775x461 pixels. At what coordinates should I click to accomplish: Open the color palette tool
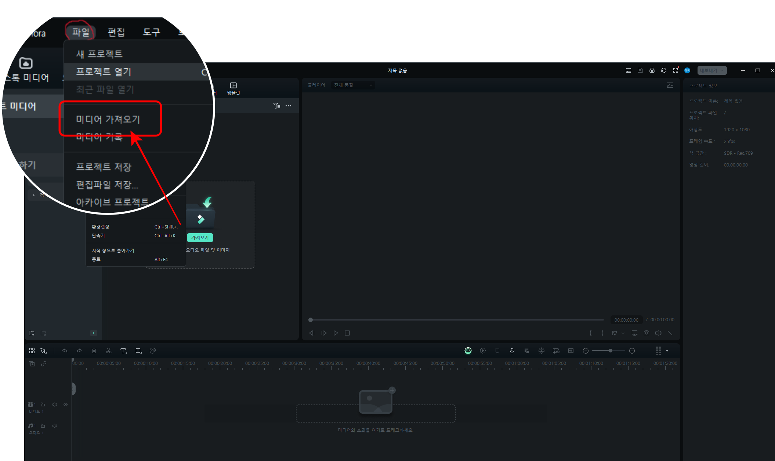pyautogui.click(x=153, y=351)
